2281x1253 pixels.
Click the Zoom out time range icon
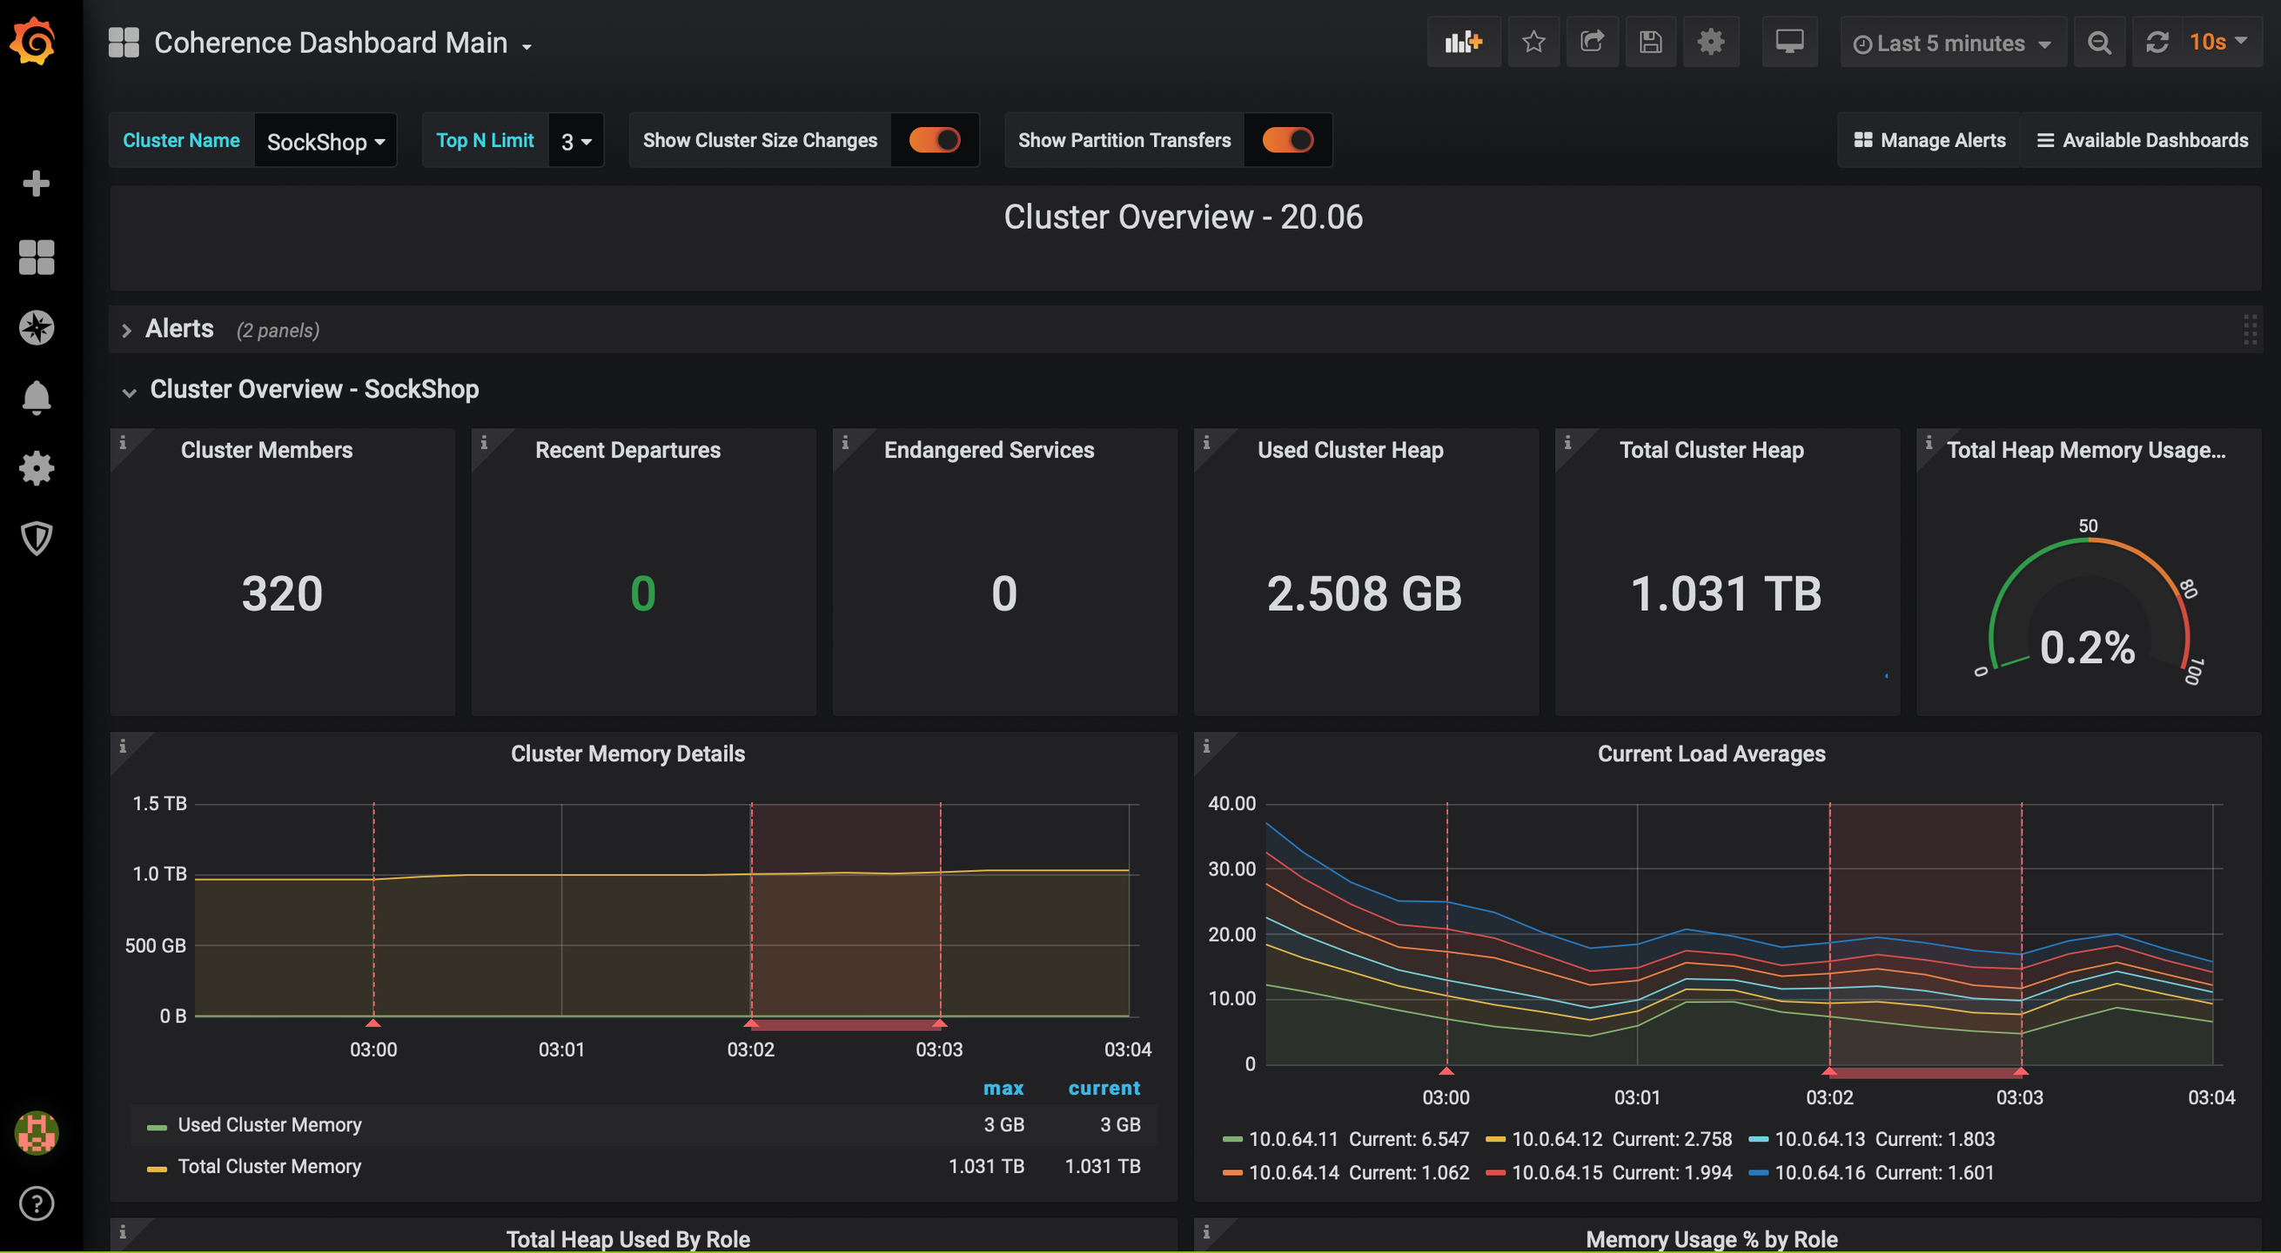click(2098, 43)
